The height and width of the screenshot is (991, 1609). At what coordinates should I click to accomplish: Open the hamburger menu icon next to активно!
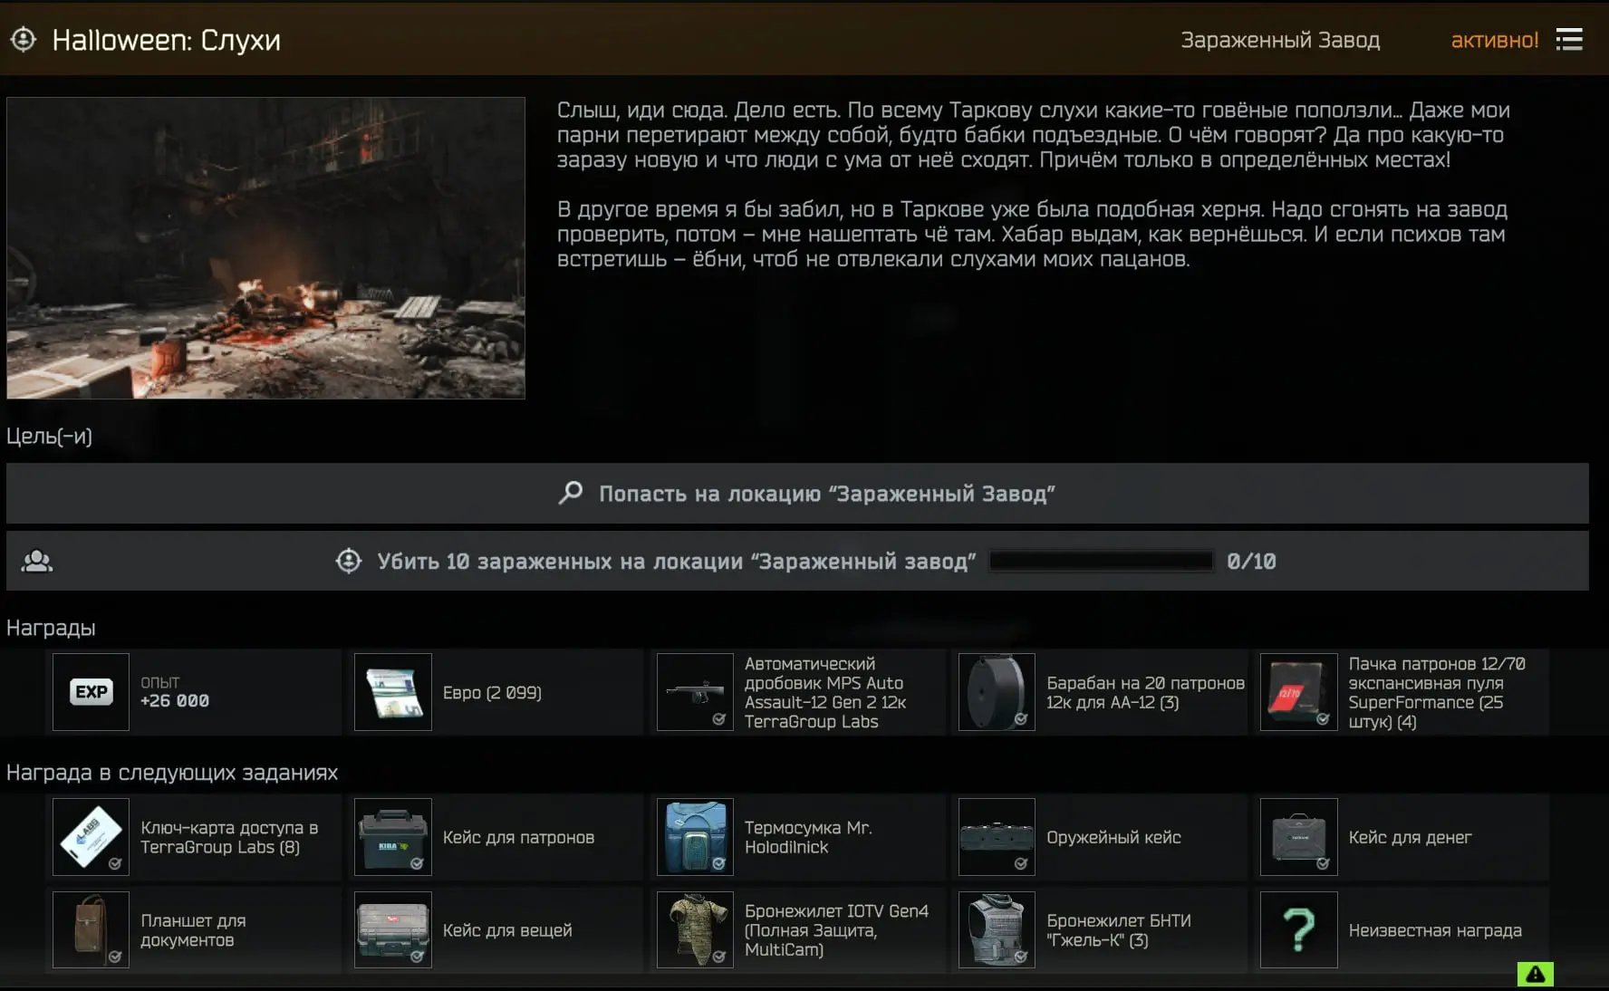click(x=1569, y=40)
